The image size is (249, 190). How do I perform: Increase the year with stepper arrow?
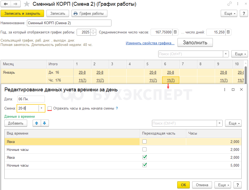94,30
